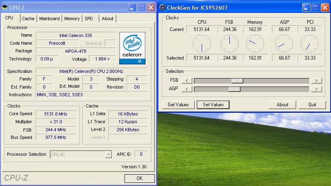331x186 pixels.
Task: Click the Current AGP value 66.67
Action: tap(284, 29)
